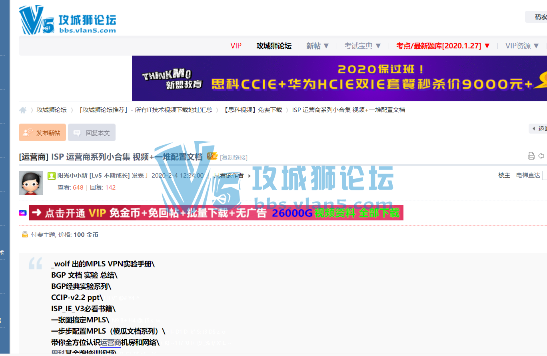Click the thread title ISP 运营商系列小合集
The image size is (547, 356).
[x=127, y=157]
